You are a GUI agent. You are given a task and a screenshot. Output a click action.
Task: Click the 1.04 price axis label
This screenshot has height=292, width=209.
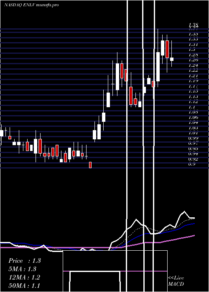[193, 123]
